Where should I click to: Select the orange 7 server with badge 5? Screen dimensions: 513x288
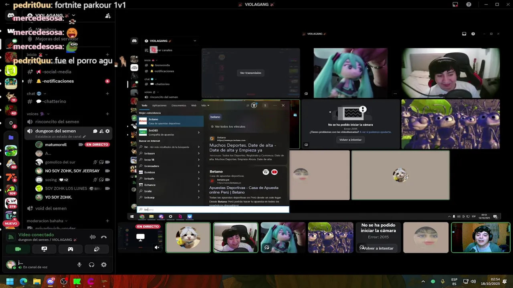click(x=11, y=177)
